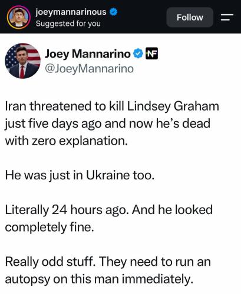Viewport: 241px width, 294px height.
Task: Tap the sentence "He was just in Ukraine too."
Action: [80, 175]
